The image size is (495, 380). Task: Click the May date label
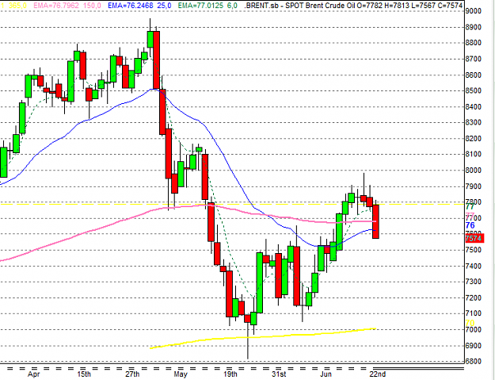tap(181, 374)
